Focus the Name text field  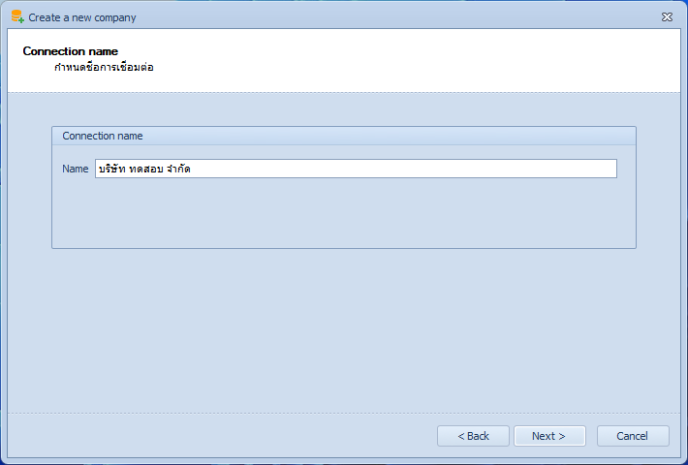click(x=356, y=169)
